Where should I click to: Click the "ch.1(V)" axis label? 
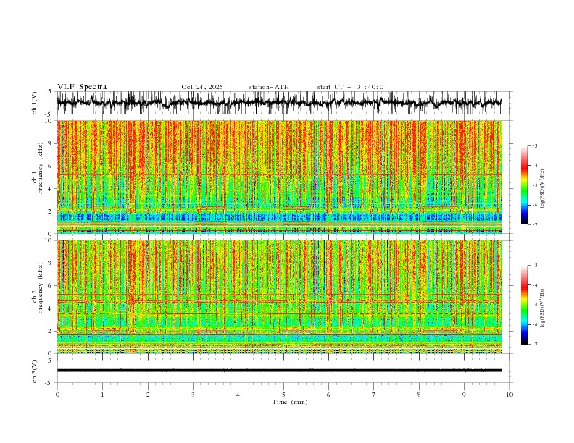click(x=35, y=103)
